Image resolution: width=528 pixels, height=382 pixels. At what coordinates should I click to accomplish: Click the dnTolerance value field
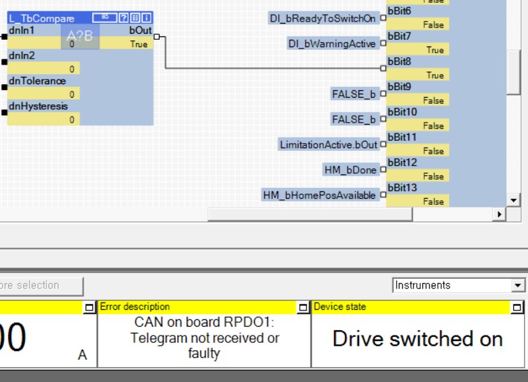tap(43, 94)
